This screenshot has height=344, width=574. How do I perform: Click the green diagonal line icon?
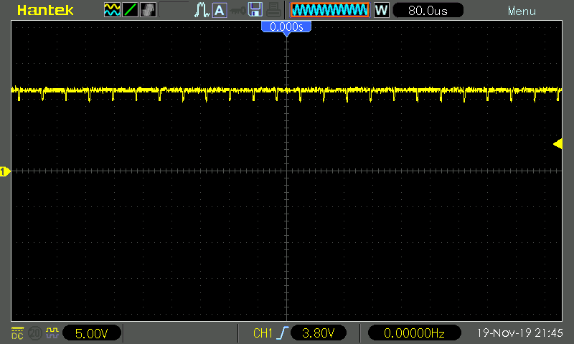[130, 10]
